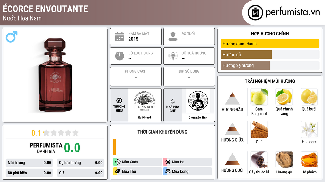Click the star badge icon above Thương hiệu
Image resolution: width=325 pixels, height=182 pixels.
(x=119, y=100)
